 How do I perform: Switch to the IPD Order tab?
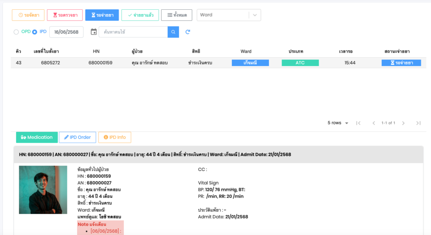pos(77,137)
